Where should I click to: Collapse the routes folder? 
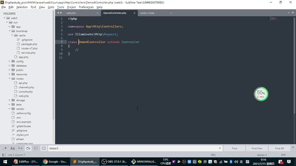(9, 79)
